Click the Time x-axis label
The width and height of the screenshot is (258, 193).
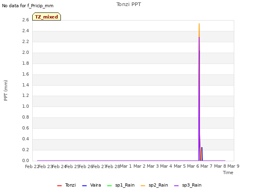[228, 172]
